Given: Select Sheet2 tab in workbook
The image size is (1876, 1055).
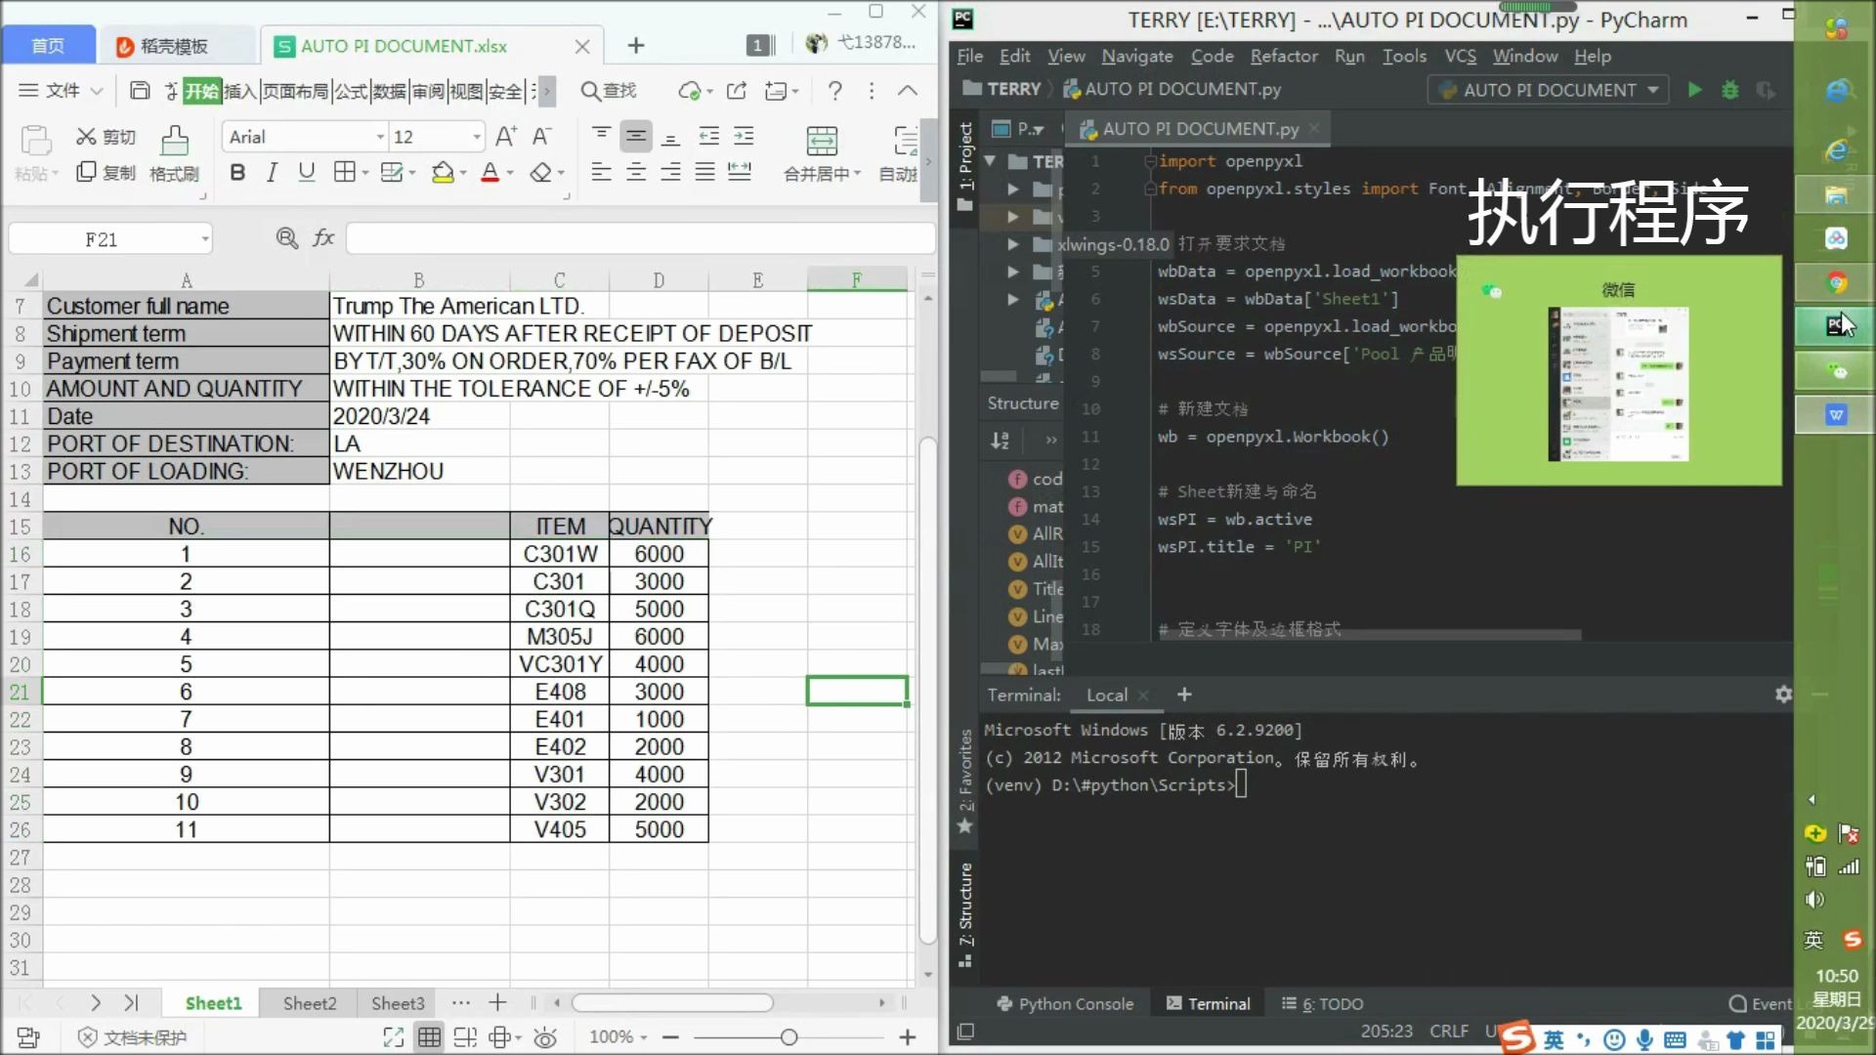Looking at the screenshot, I should (309, 1002).
